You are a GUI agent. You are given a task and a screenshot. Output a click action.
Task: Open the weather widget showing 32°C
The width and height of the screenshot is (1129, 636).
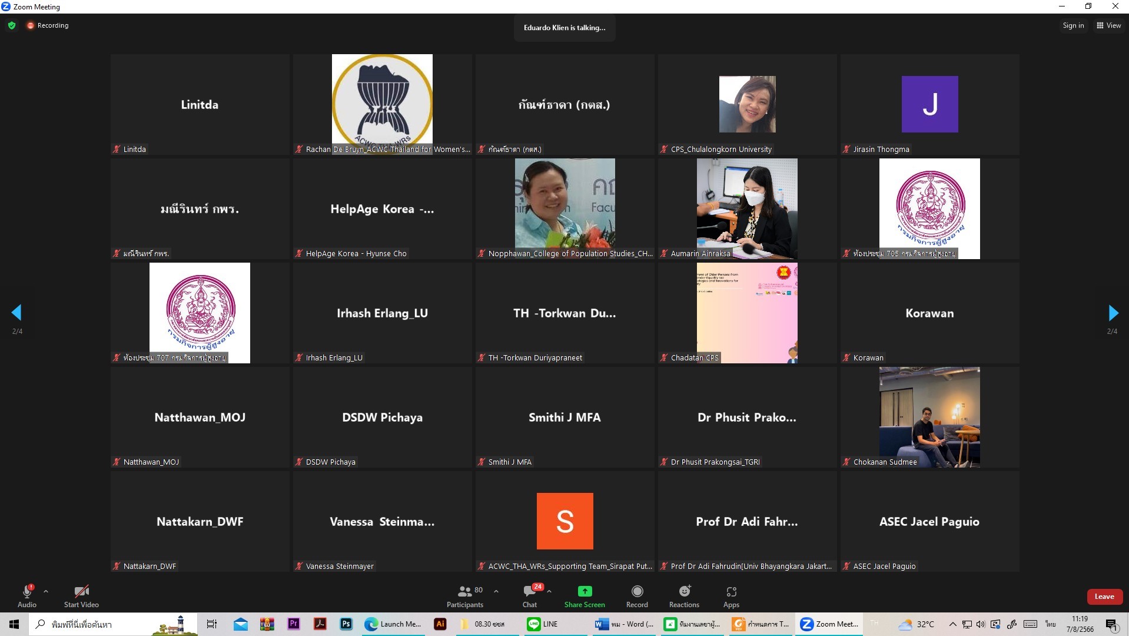(916, 624)
